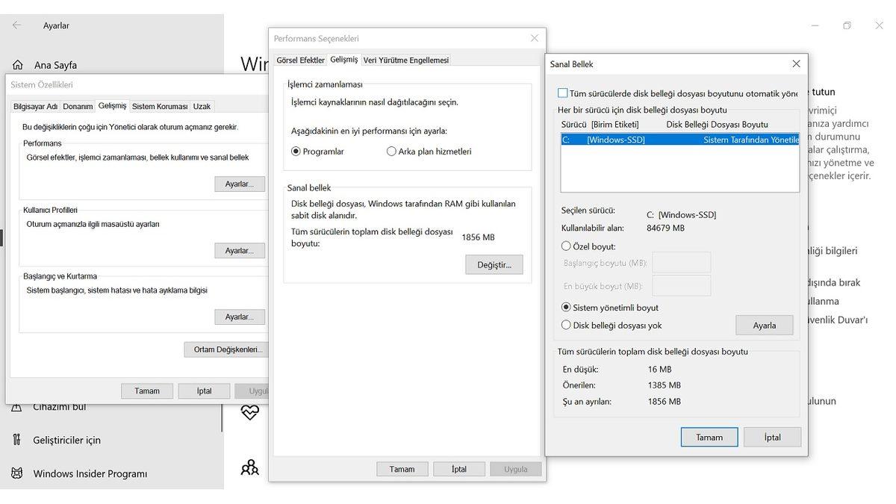Viewport: 896px width, 504px height.
Task: Enable automatic paging file size checkbox
Action: [x=563, y=93]
